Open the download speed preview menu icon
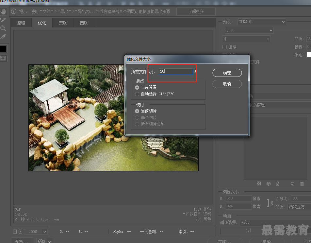Viewport: 311px width, 243px height. [57, 220]
